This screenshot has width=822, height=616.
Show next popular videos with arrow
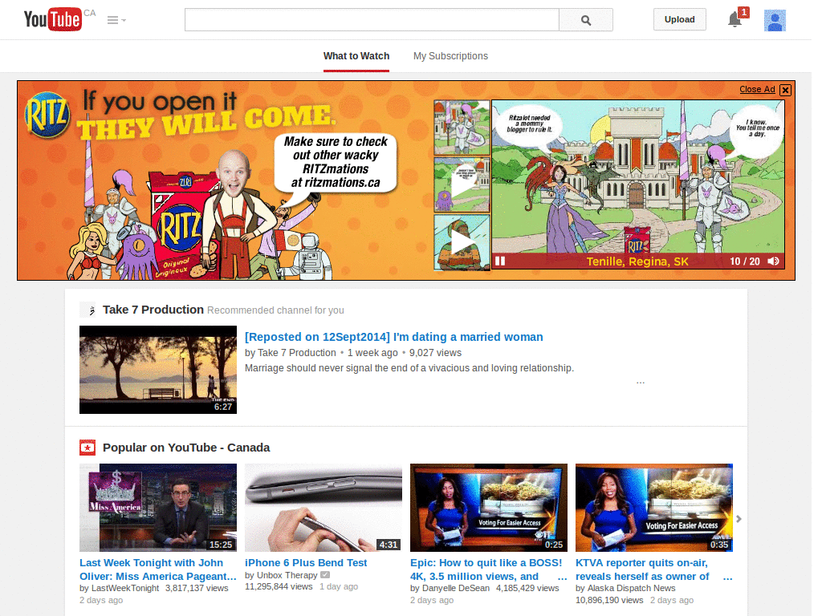click(739, 519)
